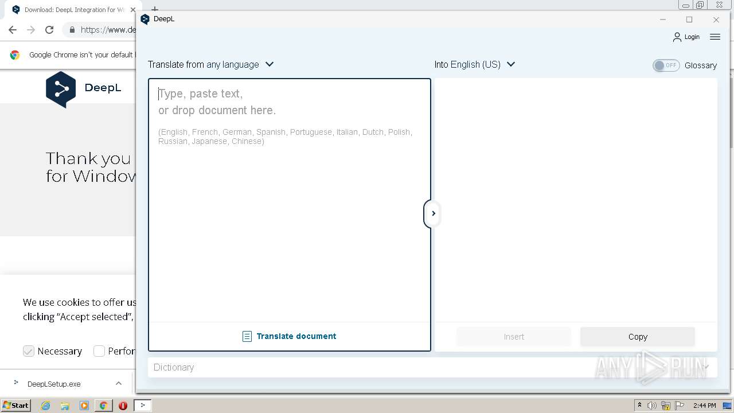Click the Action Center flag icon

pos(680,406)
